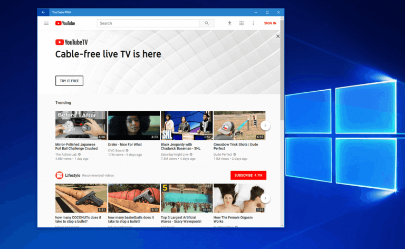Open The Action Lab channel link
405x249 pixels.
coord(66,155)
